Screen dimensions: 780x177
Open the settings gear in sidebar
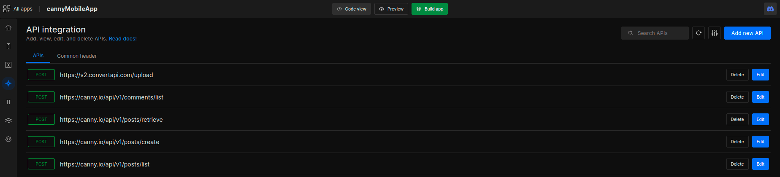point(8,139)
